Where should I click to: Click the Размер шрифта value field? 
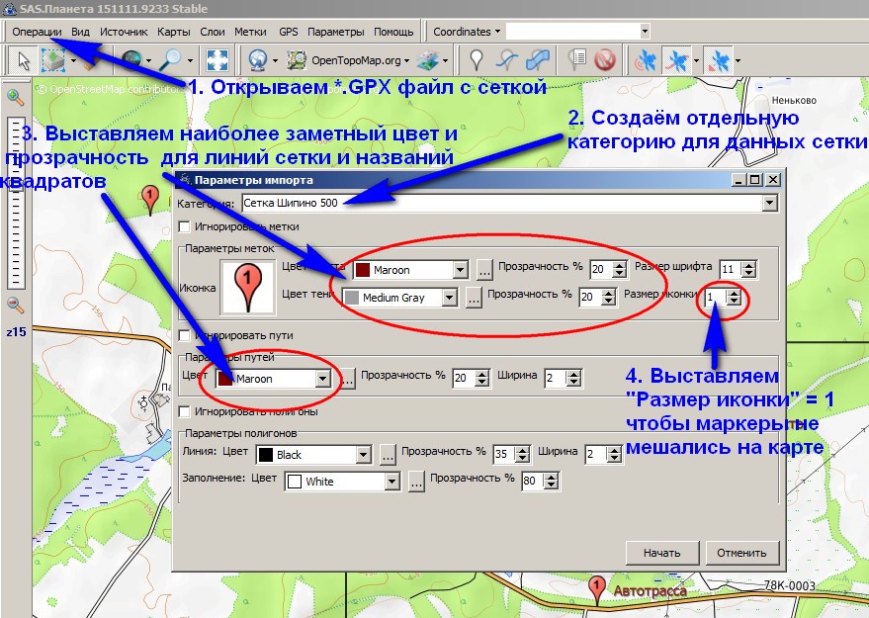730,269
